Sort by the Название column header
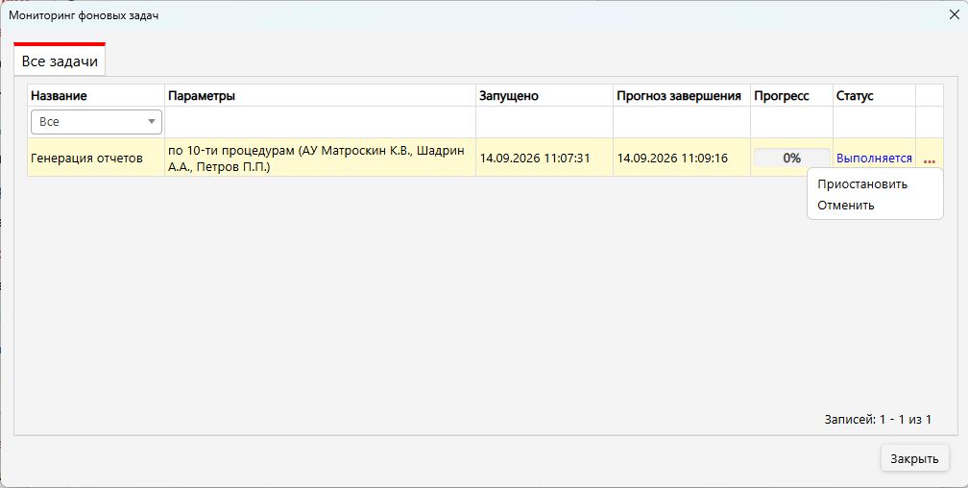 (x=96, y=96)
